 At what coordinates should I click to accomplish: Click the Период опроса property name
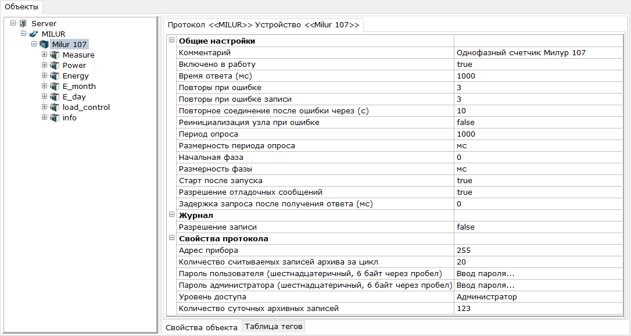pyautogui.click(x=209, y=134)
